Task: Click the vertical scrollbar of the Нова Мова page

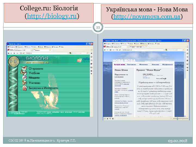Action: (185, 84)
